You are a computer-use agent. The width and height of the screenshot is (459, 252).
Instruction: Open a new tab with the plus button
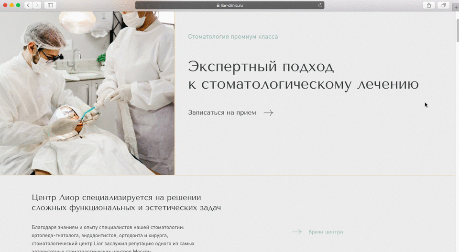click(456, 8)
